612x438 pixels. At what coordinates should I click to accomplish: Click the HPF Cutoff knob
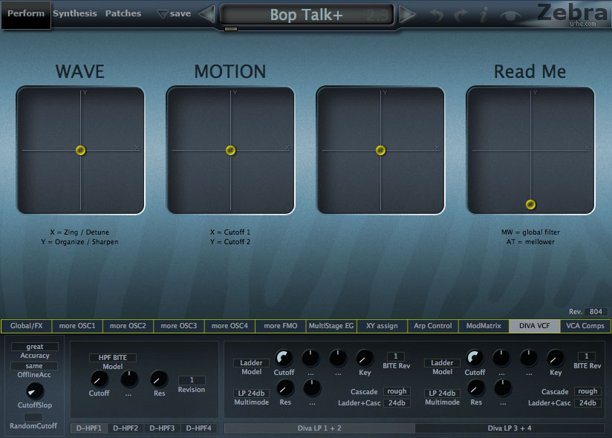click(99, 379)
